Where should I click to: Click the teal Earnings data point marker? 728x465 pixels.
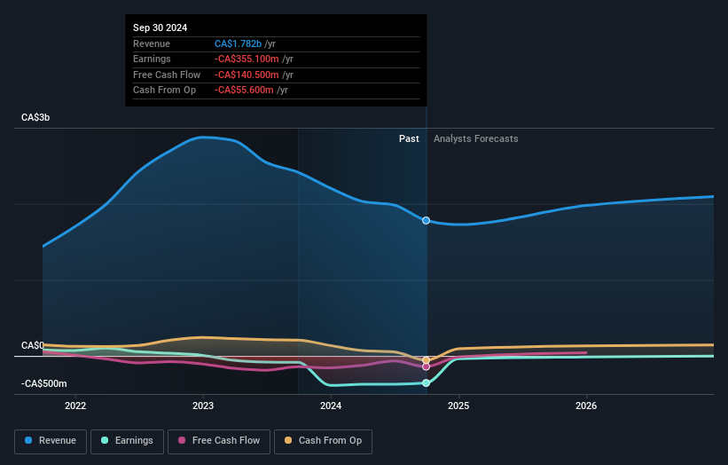click(426, 382)
